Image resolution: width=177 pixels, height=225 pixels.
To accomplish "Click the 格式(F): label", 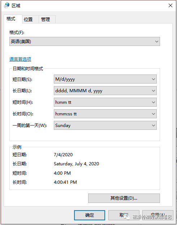I will 17,33.
